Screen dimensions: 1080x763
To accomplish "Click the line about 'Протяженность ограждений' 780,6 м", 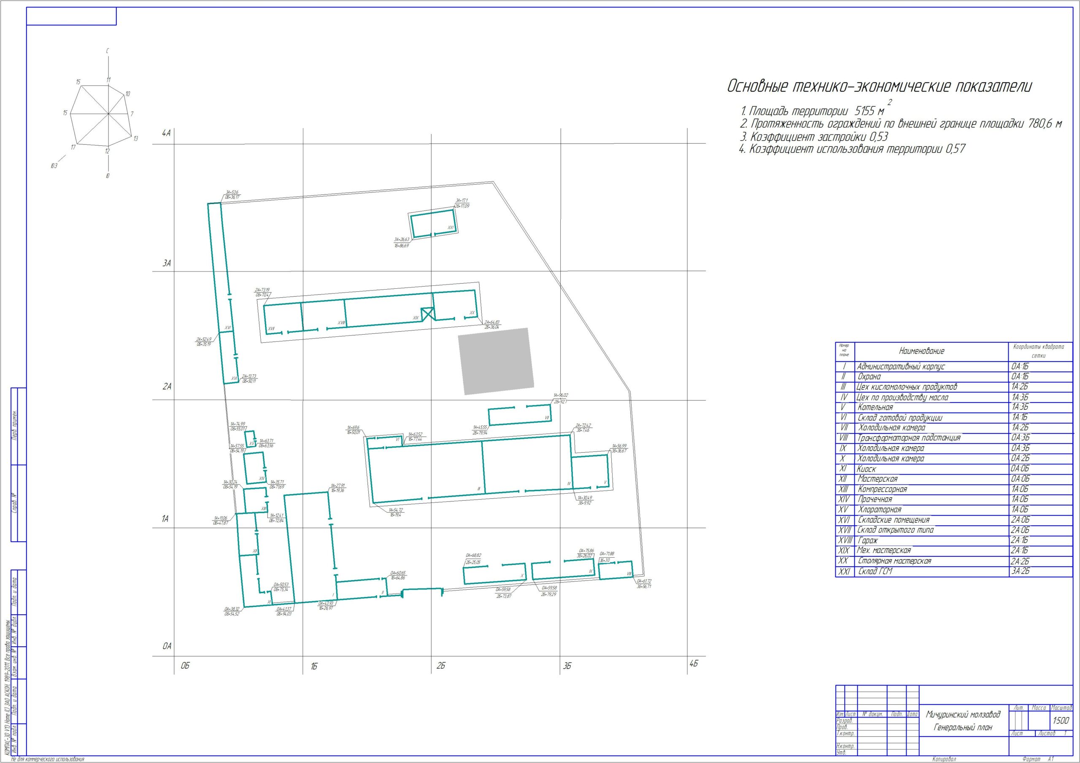I will click(901, 124).
